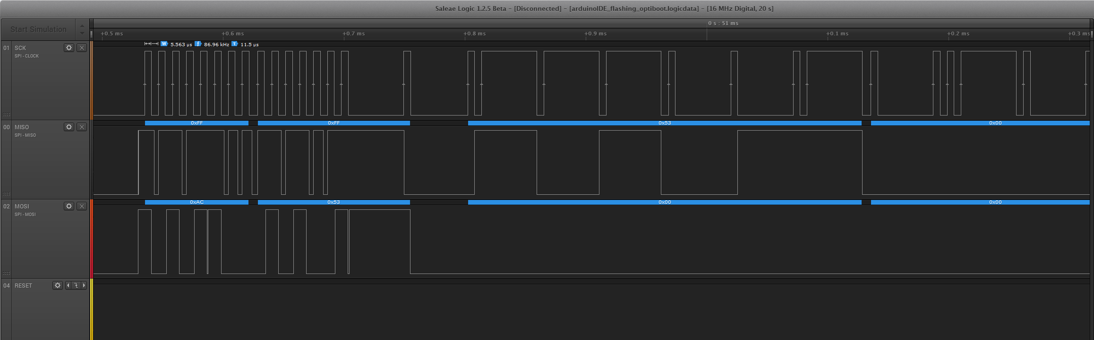Grab the SCK channel drag handle
Viewport: 1094px width, 340px height.
coord(6,115)
